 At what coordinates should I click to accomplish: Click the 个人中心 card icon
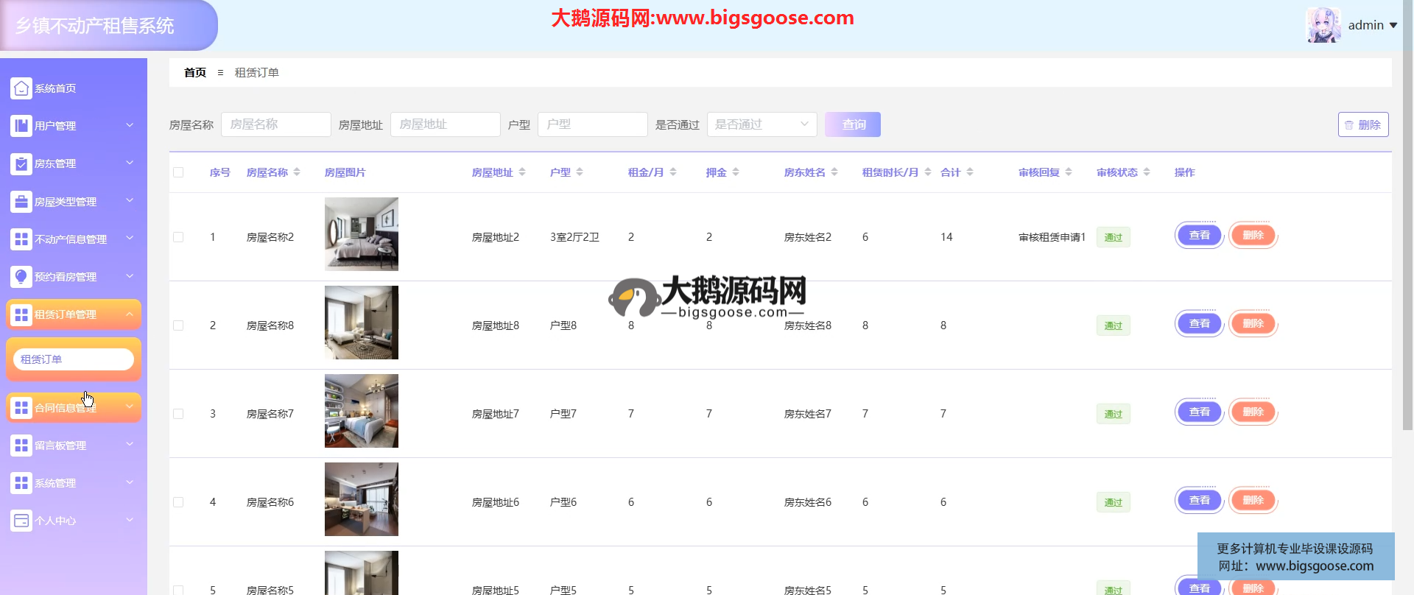[21, 521]
